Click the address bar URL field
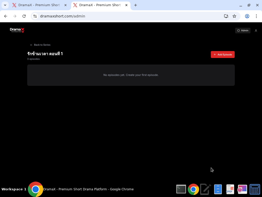 click(x=77, y=16)
